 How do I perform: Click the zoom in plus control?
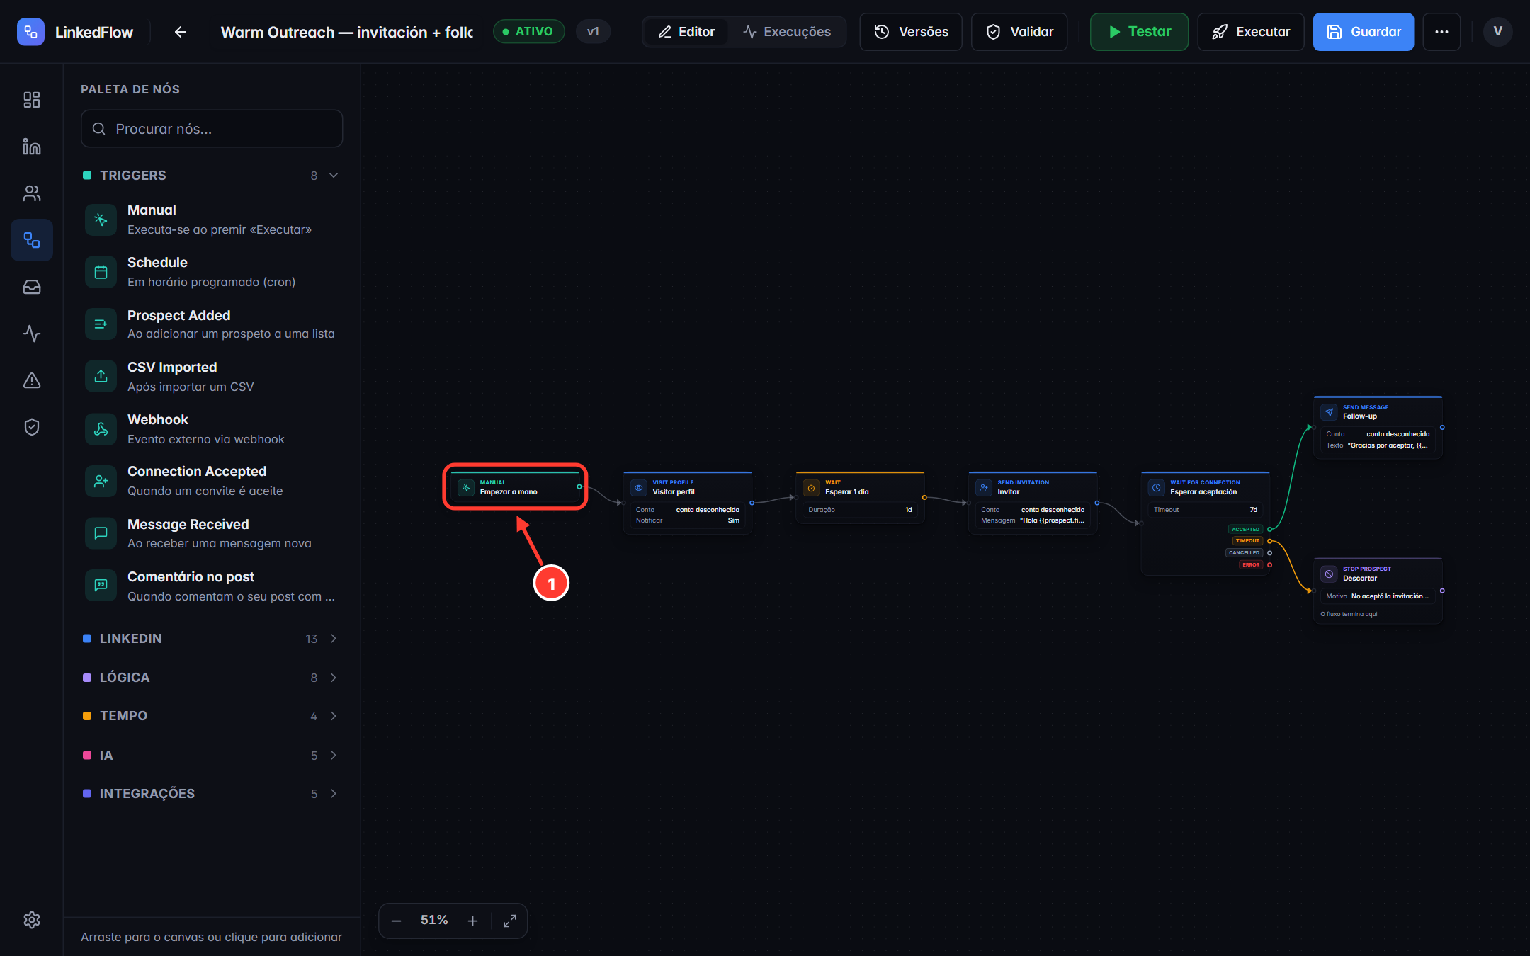pyautogui.click(x=473, y=921)
